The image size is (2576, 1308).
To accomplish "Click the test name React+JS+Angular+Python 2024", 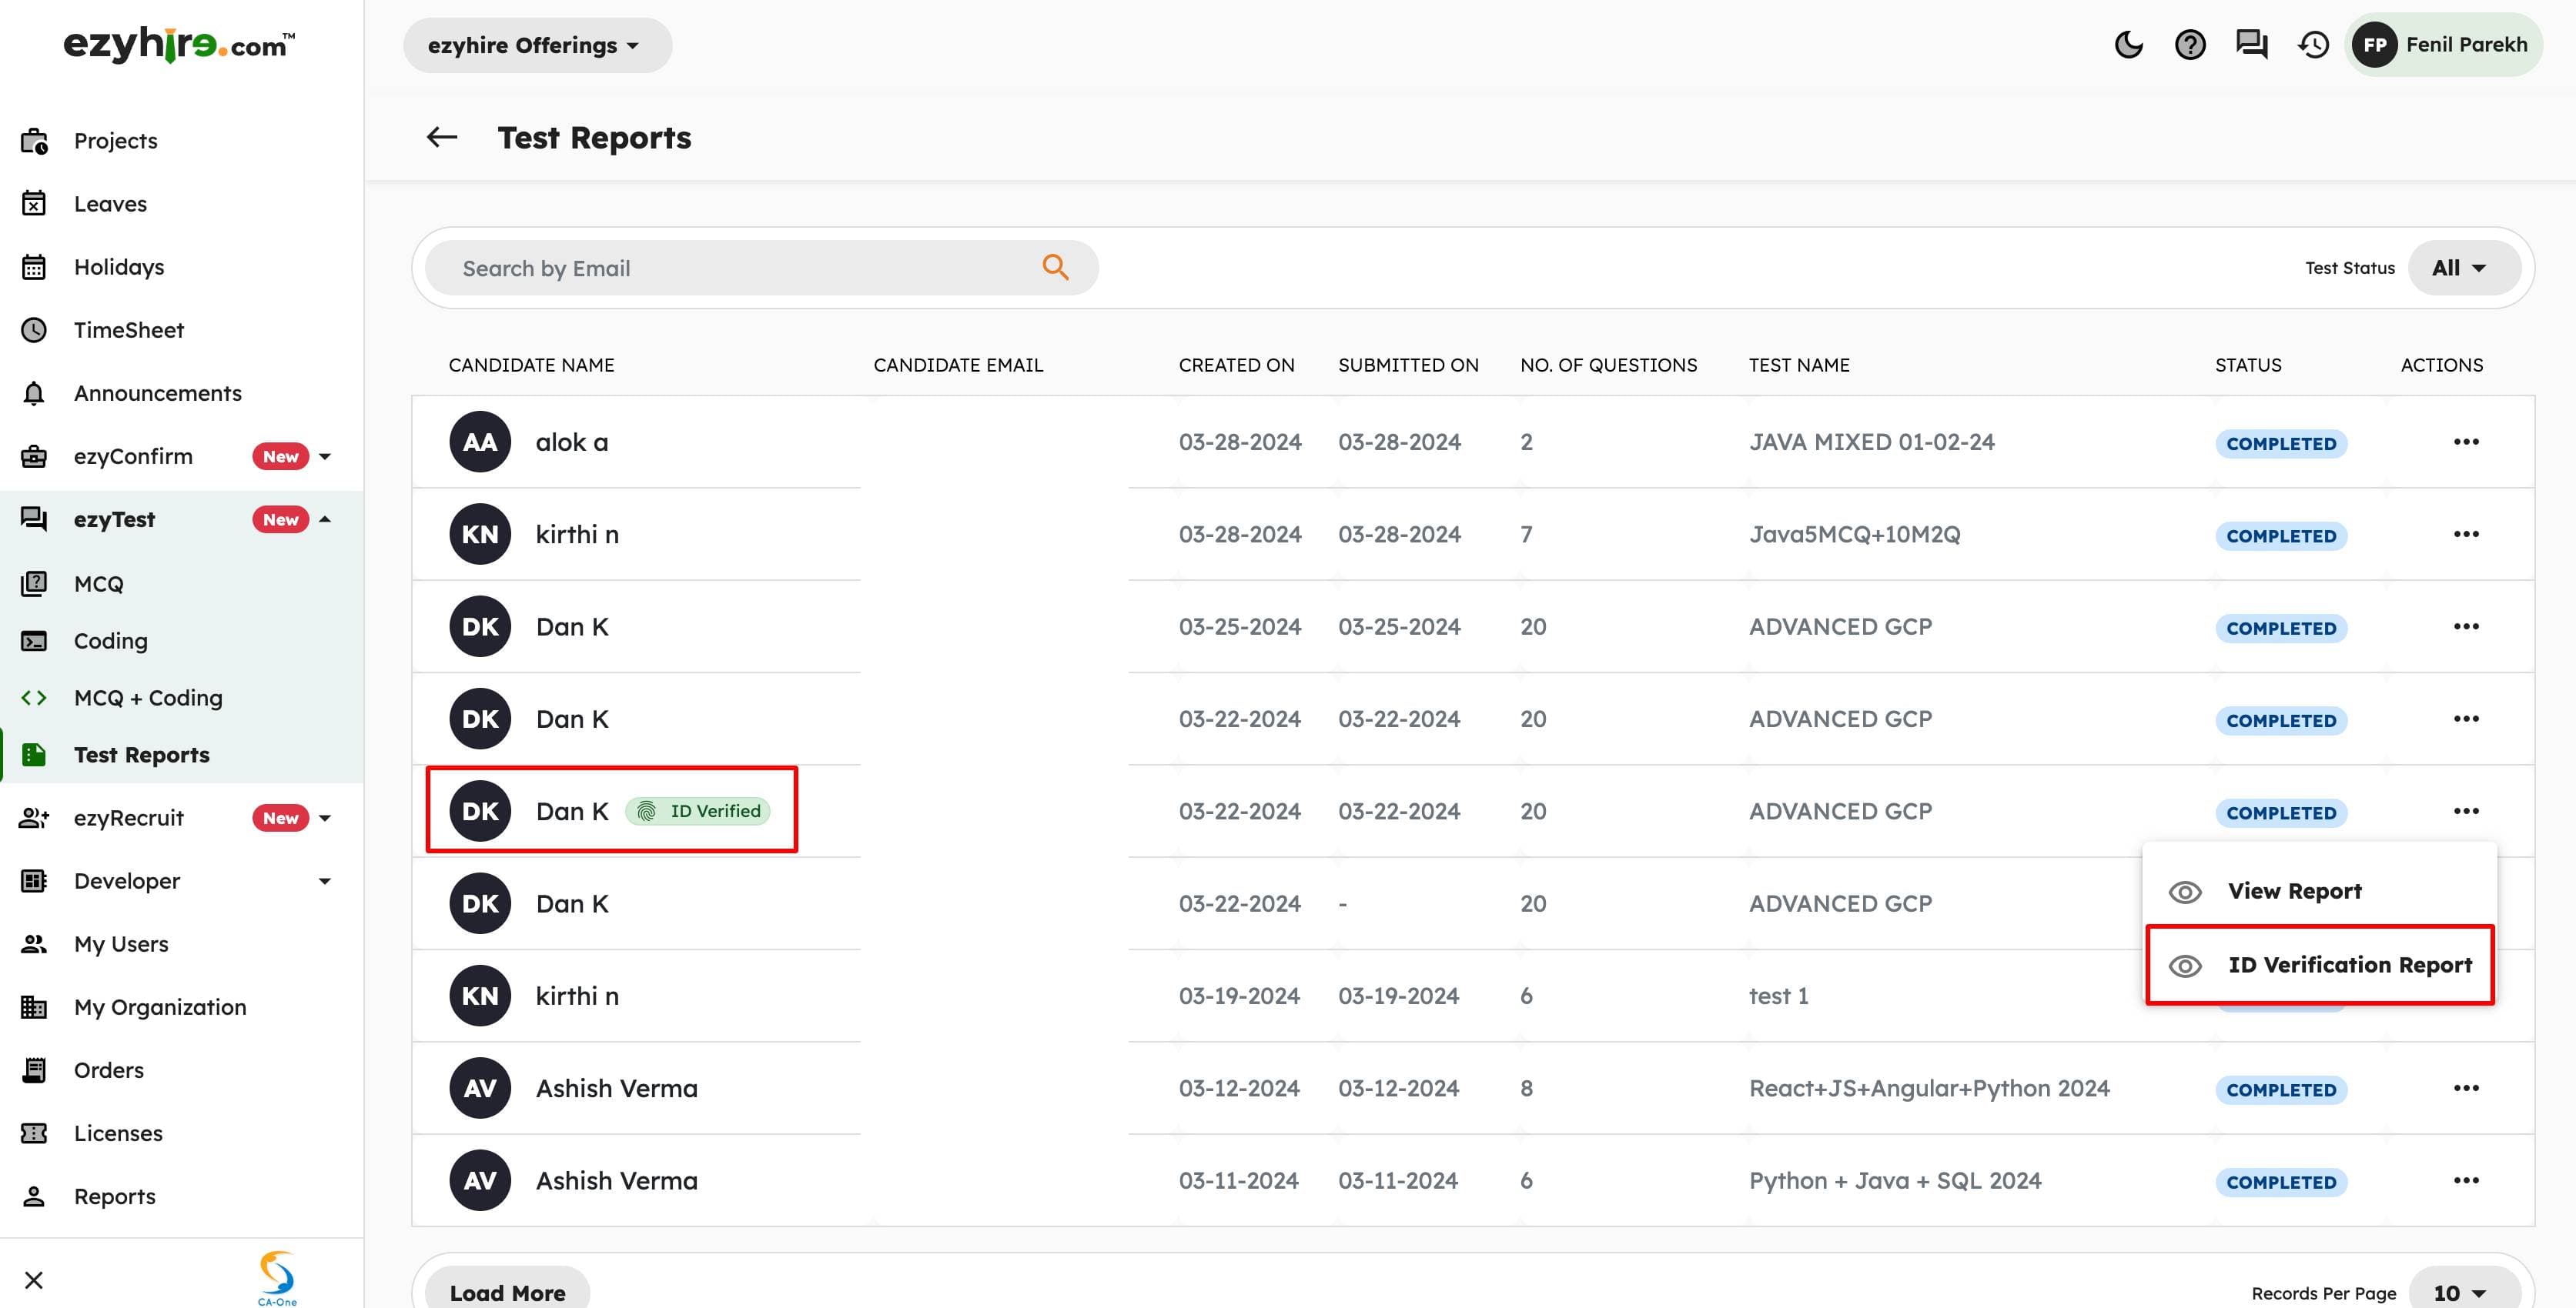I will pos(1929,1088).
